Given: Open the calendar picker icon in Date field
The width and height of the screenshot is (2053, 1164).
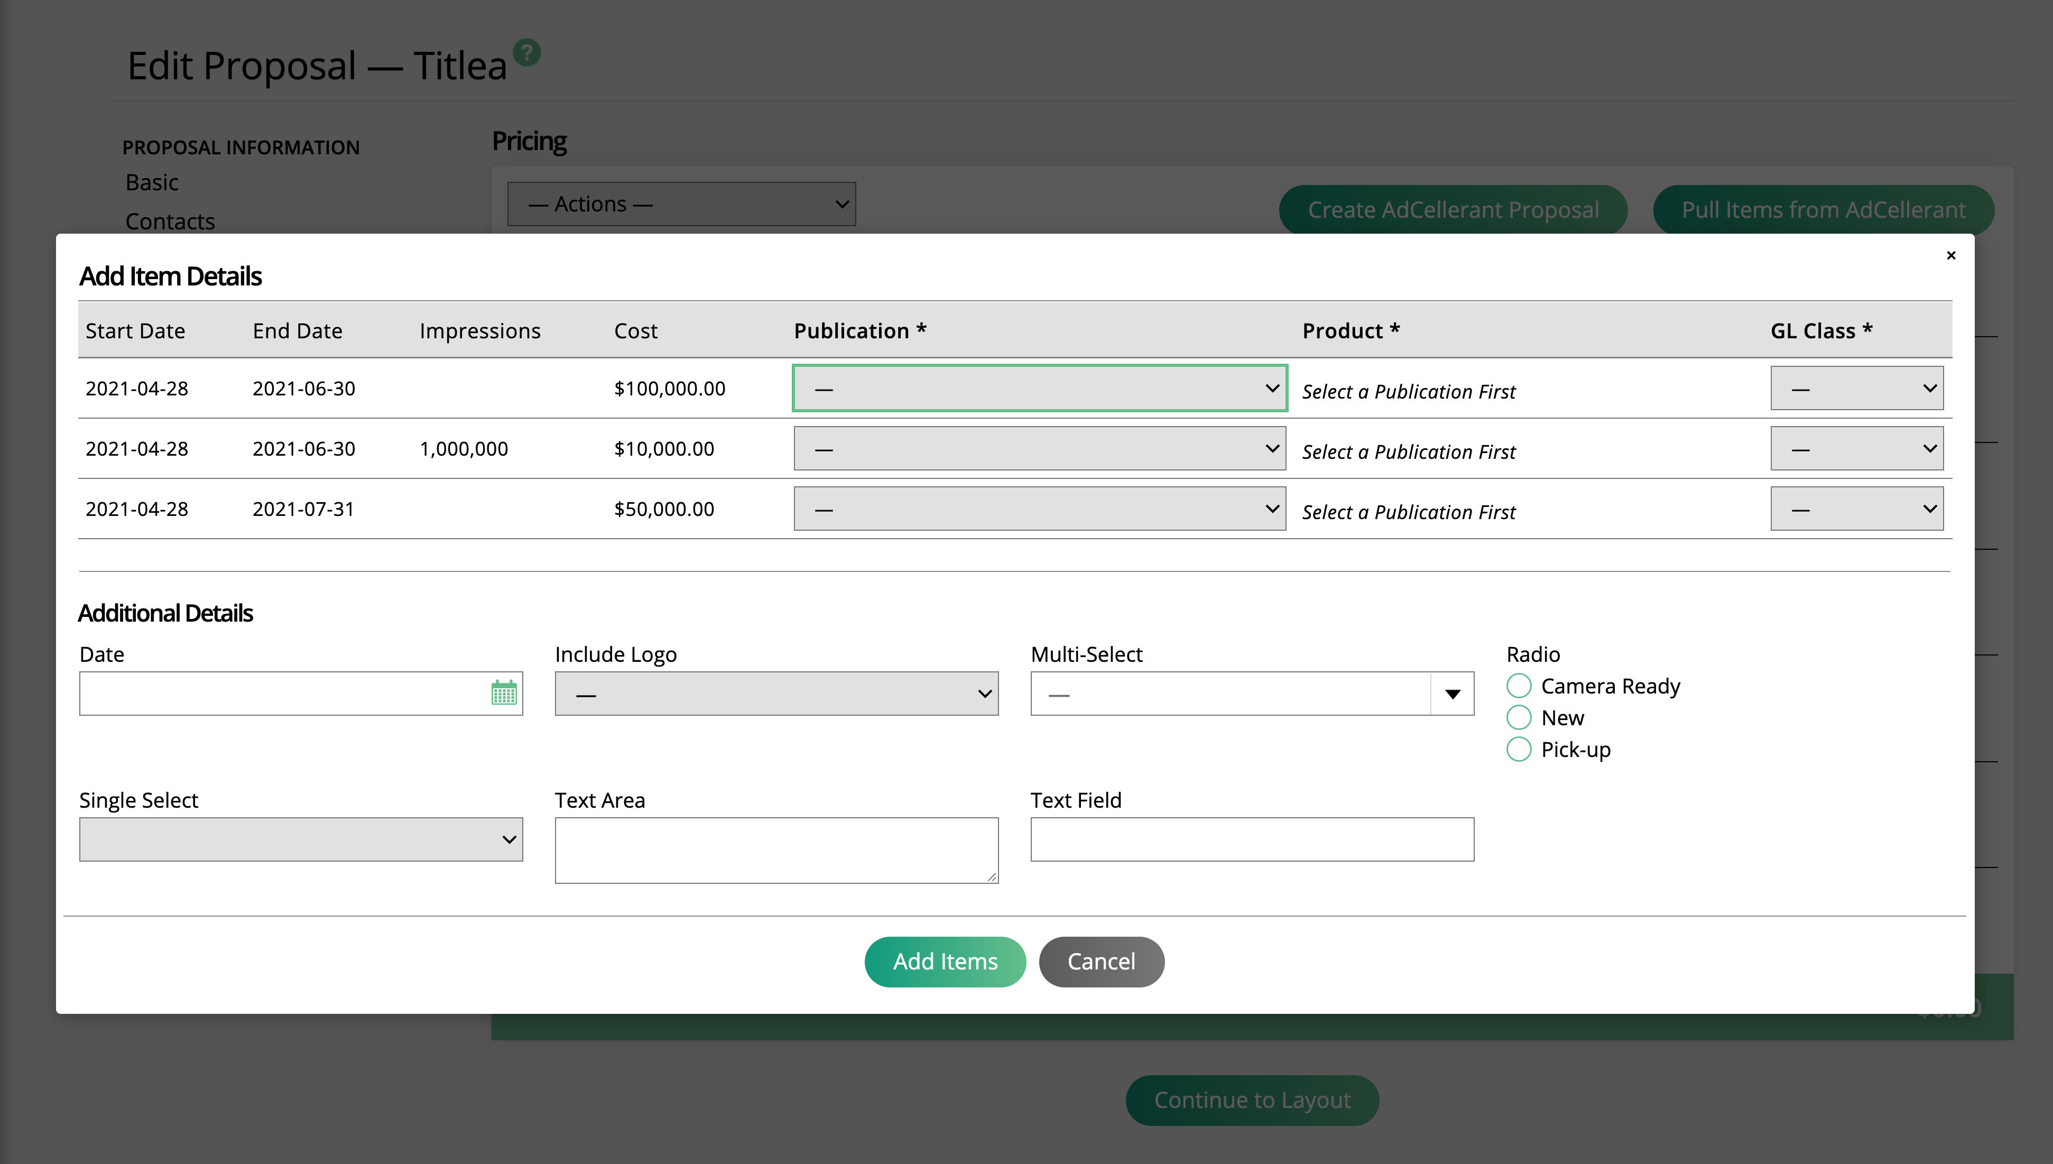Looking at the screenshot, I should click(503, 692).
